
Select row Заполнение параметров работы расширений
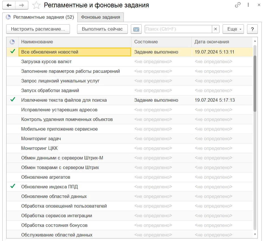pos(129,71)
